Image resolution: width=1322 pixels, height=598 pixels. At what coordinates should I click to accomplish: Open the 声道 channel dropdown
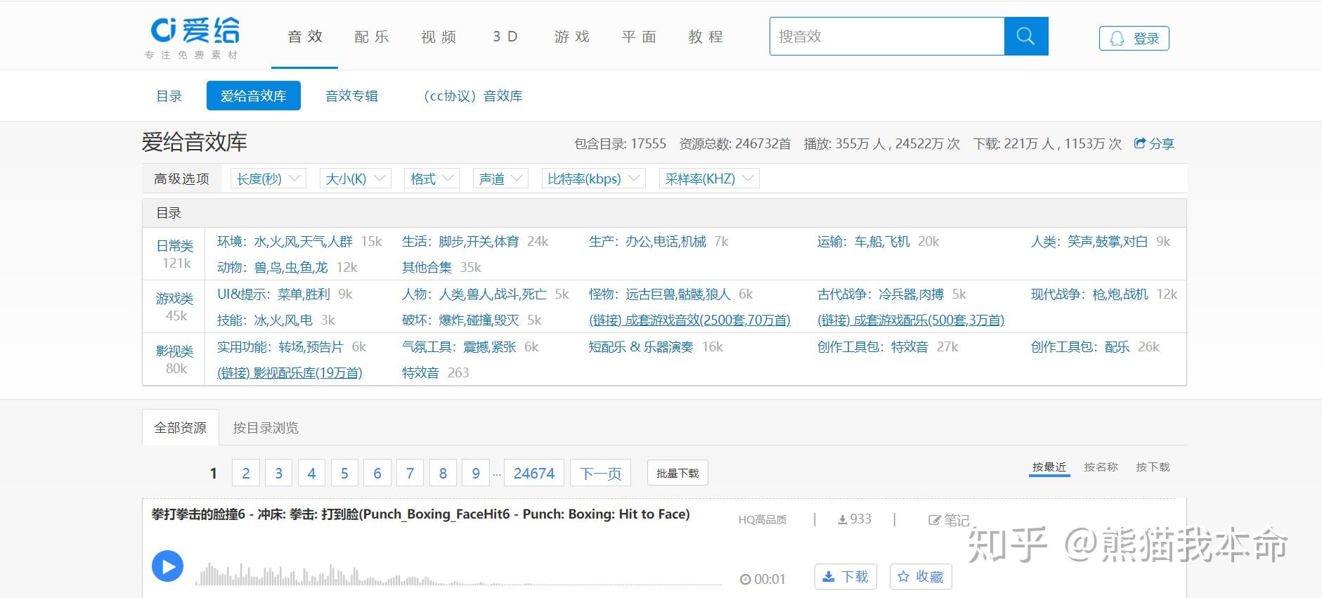(500, 178)
